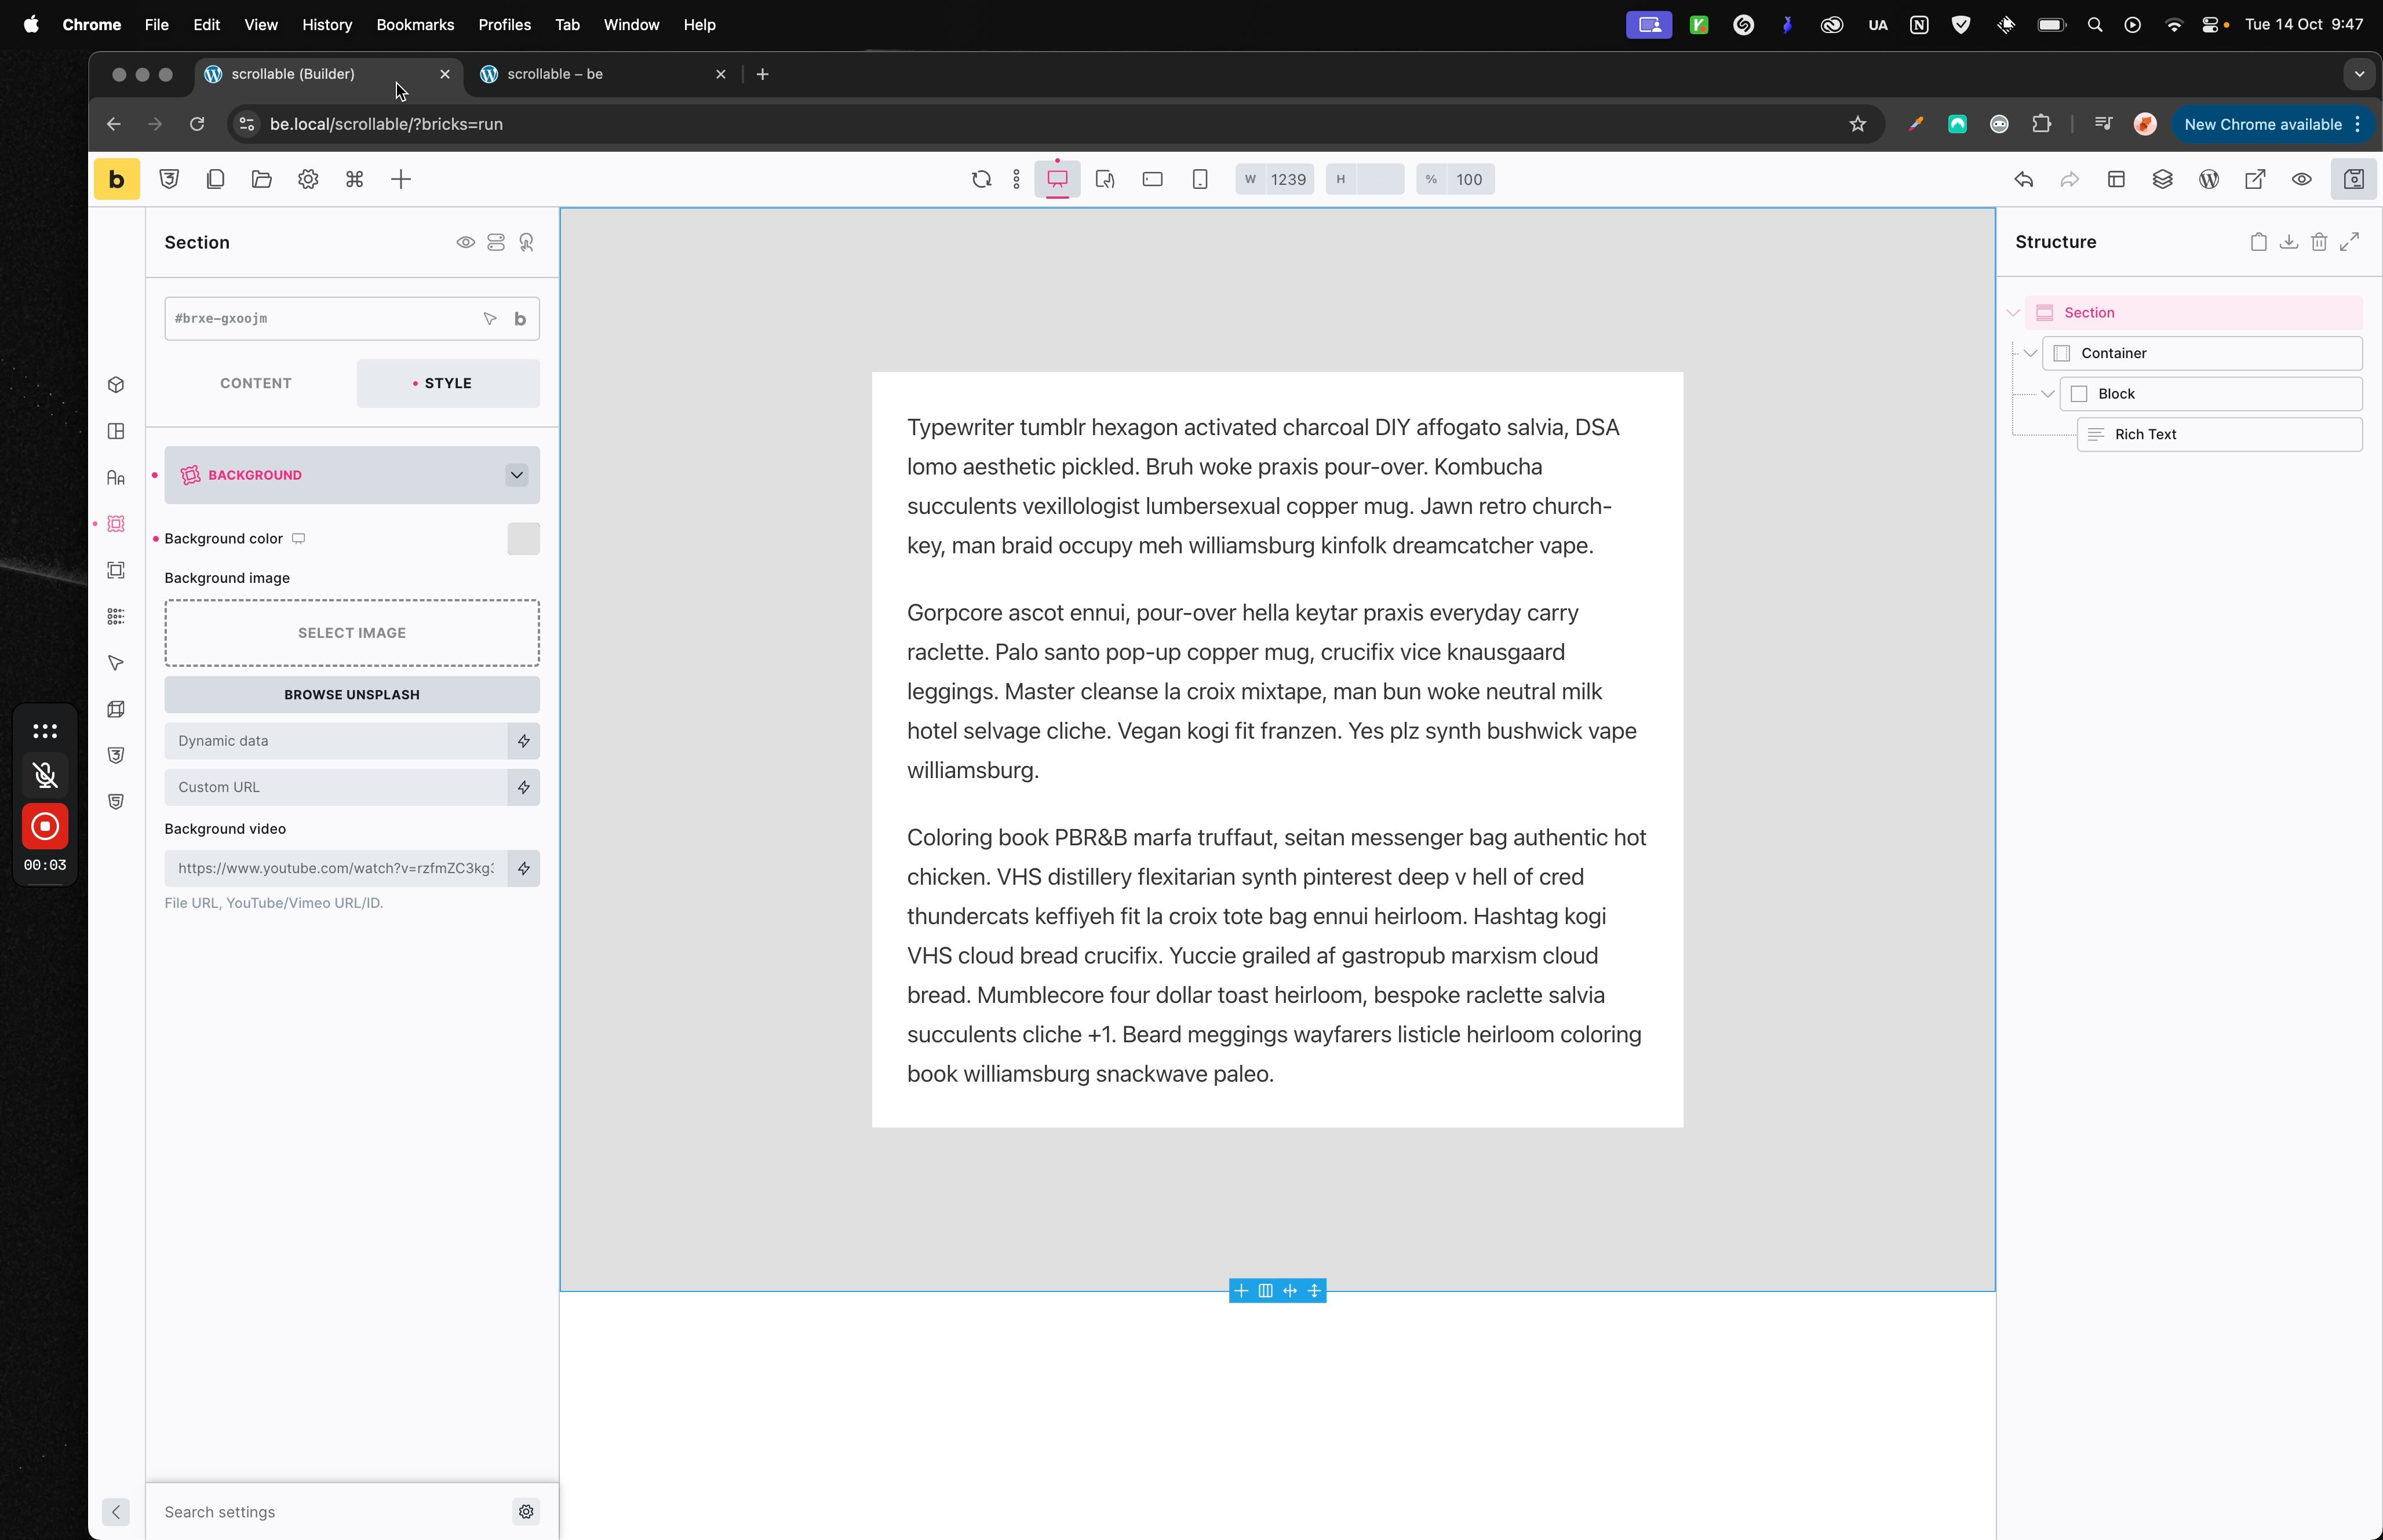The height and width of the screenshot is (1540, 2383).
Task: Click the BROWSE UNSPLASH button
Action: coord(352,694)
